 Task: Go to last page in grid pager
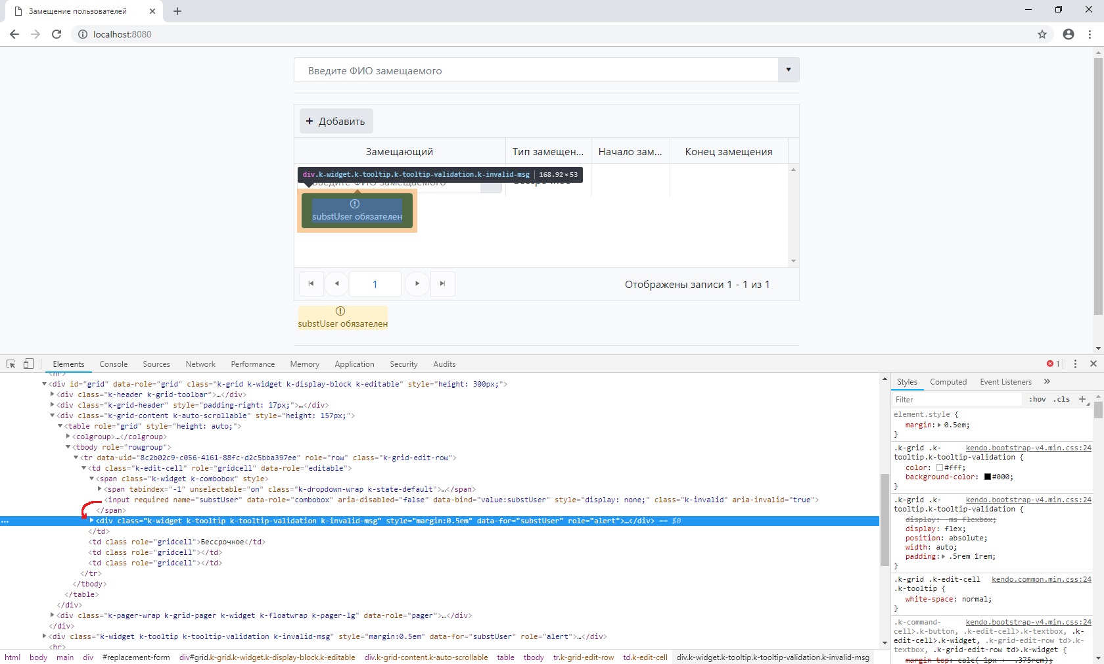[443, 283]
